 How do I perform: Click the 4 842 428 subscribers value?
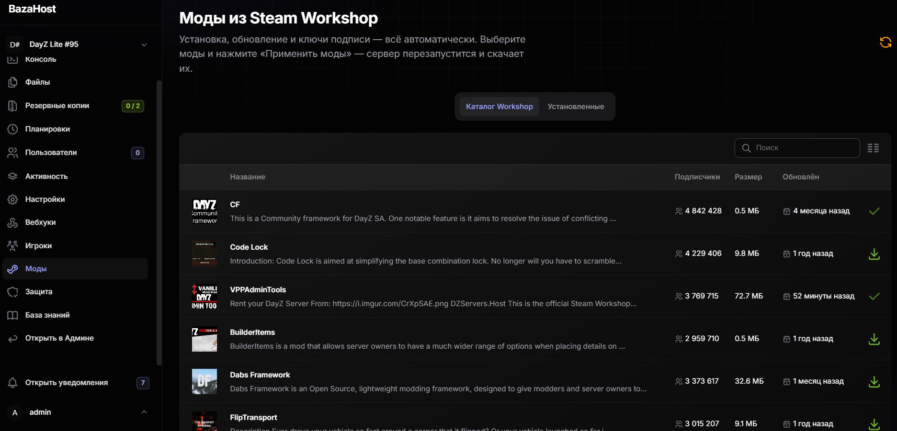pyautogui.click(x=703, y=211)
